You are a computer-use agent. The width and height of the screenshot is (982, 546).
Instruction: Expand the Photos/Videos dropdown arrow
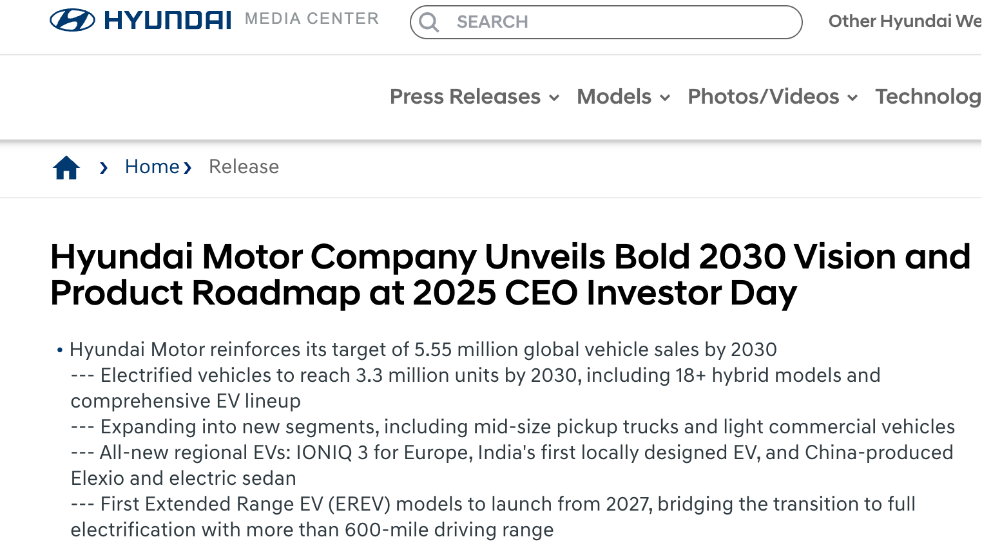click(852, 98)
